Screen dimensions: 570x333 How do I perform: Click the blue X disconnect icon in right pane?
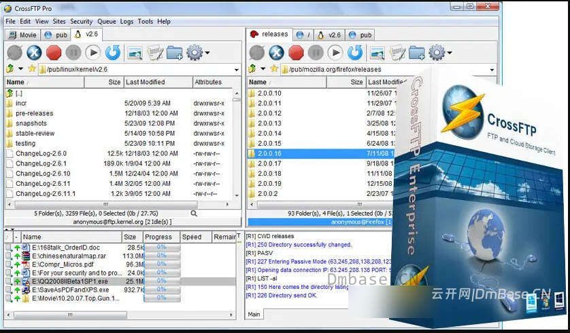pyautogui.click(x=276, y=53)
